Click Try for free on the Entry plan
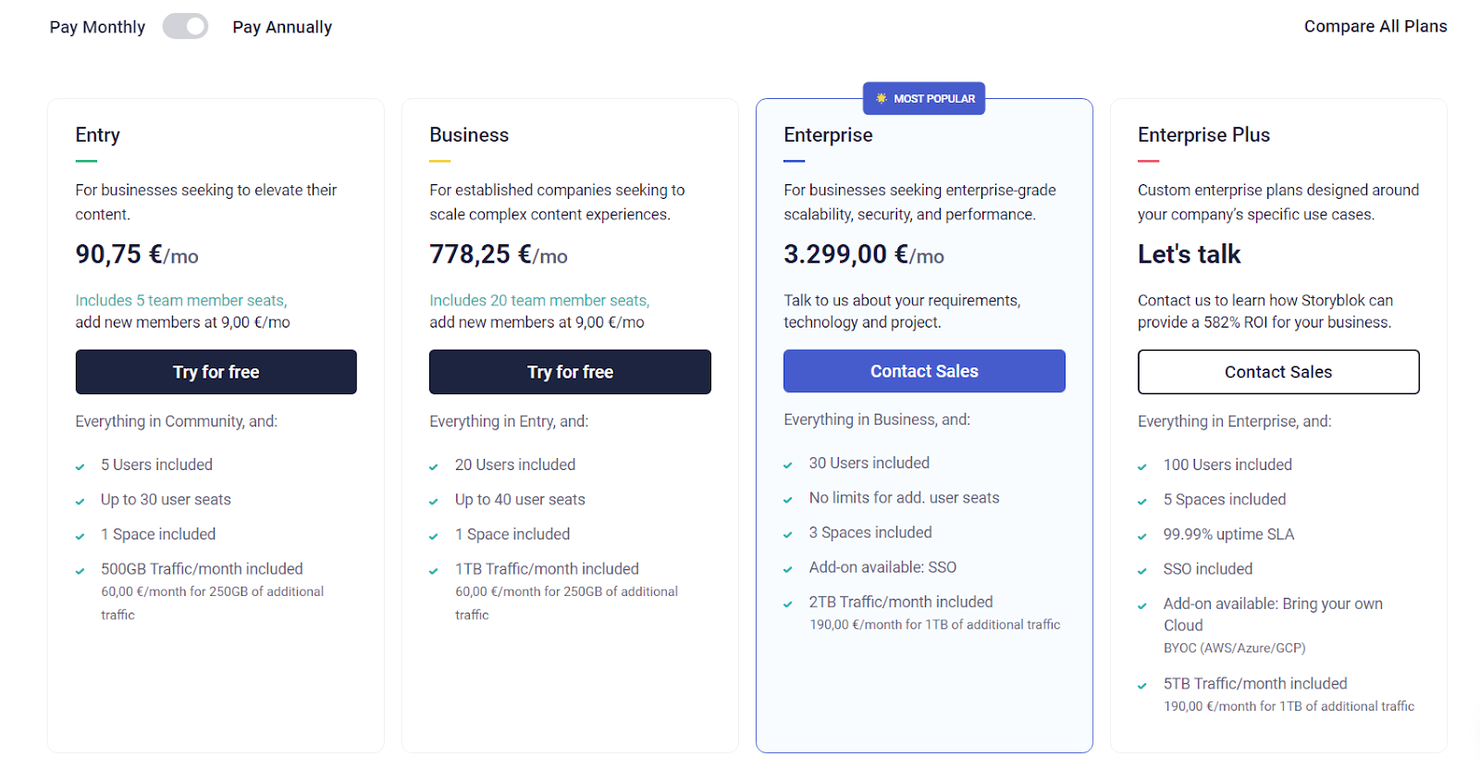 point(216,371)
